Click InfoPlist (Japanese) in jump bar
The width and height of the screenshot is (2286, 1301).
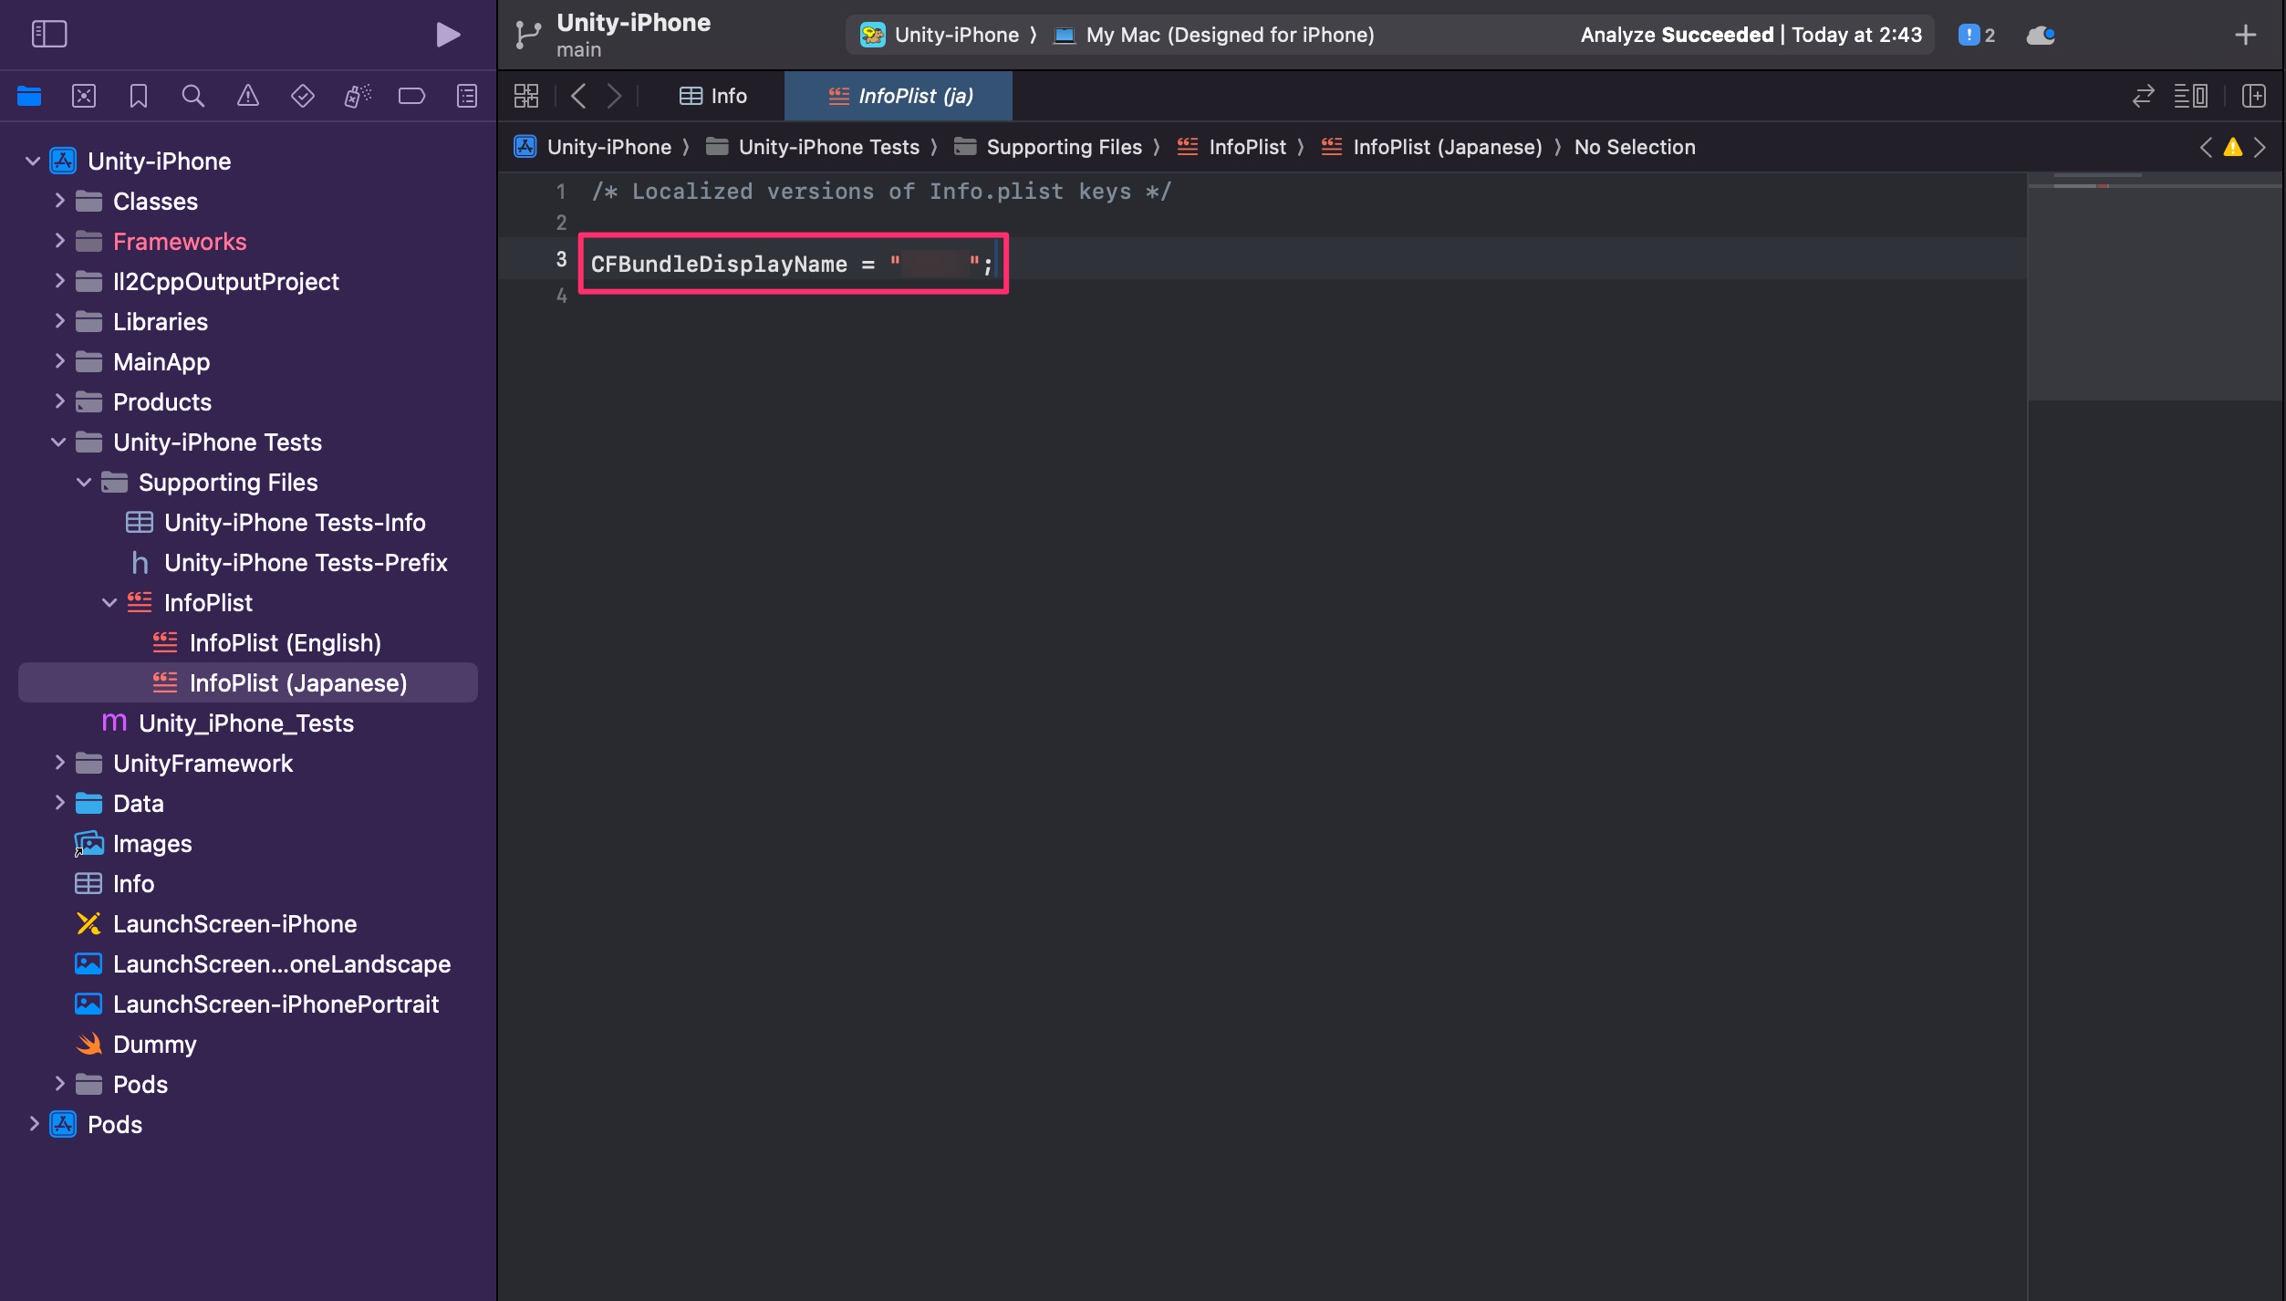(1432, 147)
